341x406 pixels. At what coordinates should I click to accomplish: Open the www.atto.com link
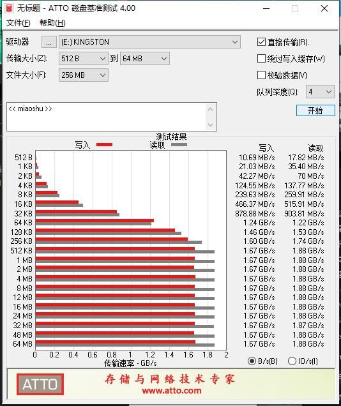click(172, 391)
